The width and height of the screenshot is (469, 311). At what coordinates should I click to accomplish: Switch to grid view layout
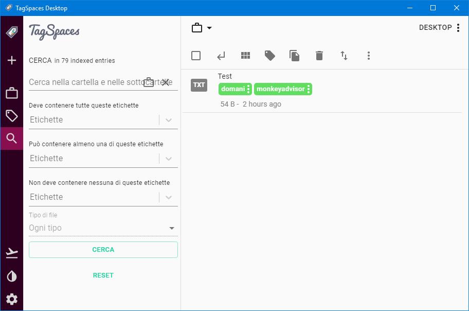246,56
